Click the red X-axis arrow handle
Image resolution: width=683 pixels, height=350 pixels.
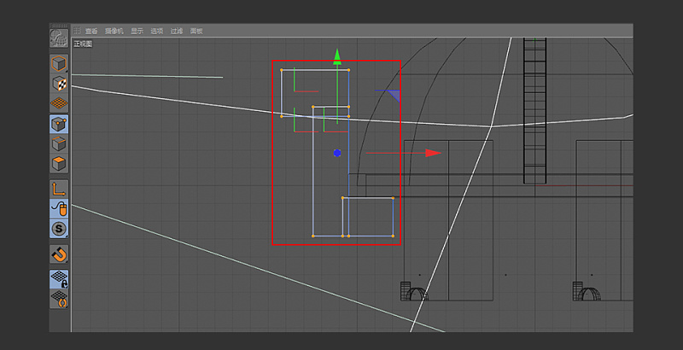[433, 153]
